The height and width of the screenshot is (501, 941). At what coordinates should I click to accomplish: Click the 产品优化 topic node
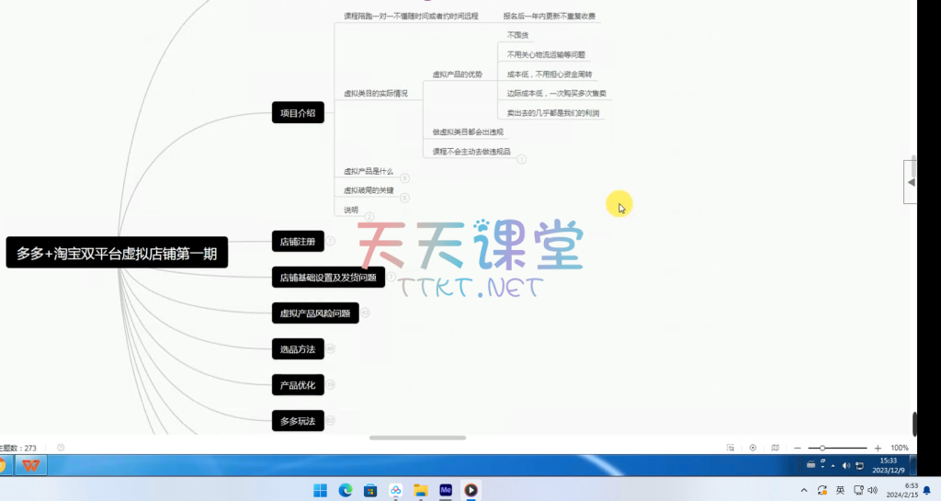(x=298, y=385)
